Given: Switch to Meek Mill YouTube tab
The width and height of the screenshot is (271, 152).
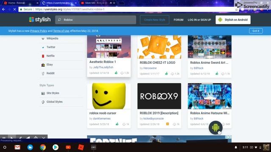Looking at the screenshot, I should tap(98, 3).
